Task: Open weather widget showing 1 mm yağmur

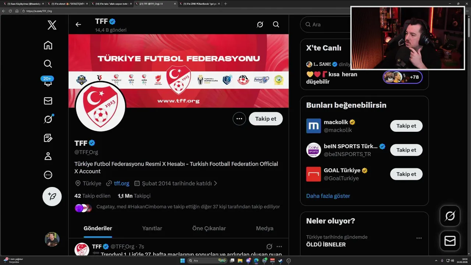Action: point(13,261)
